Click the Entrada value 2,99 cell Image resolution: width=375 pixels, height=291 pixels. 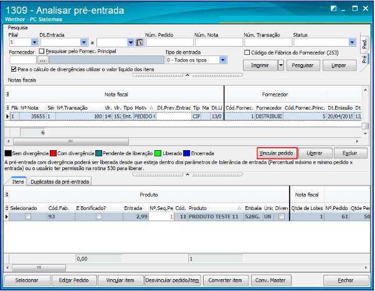[136, 217]
